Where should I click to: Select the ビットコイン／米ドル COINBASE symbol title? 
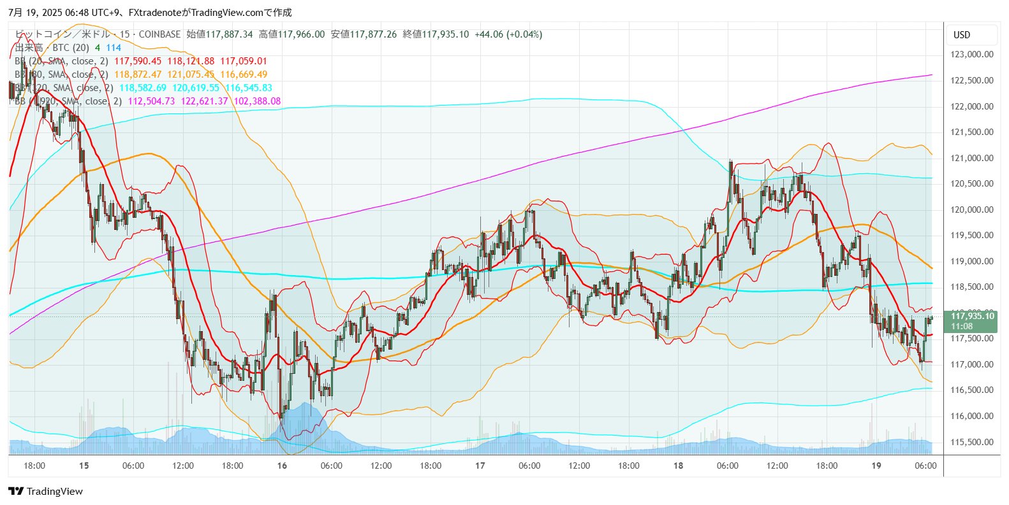click(98, 34)
